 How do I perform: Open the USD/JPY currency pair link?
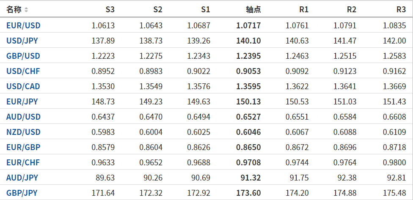(23, 41)
